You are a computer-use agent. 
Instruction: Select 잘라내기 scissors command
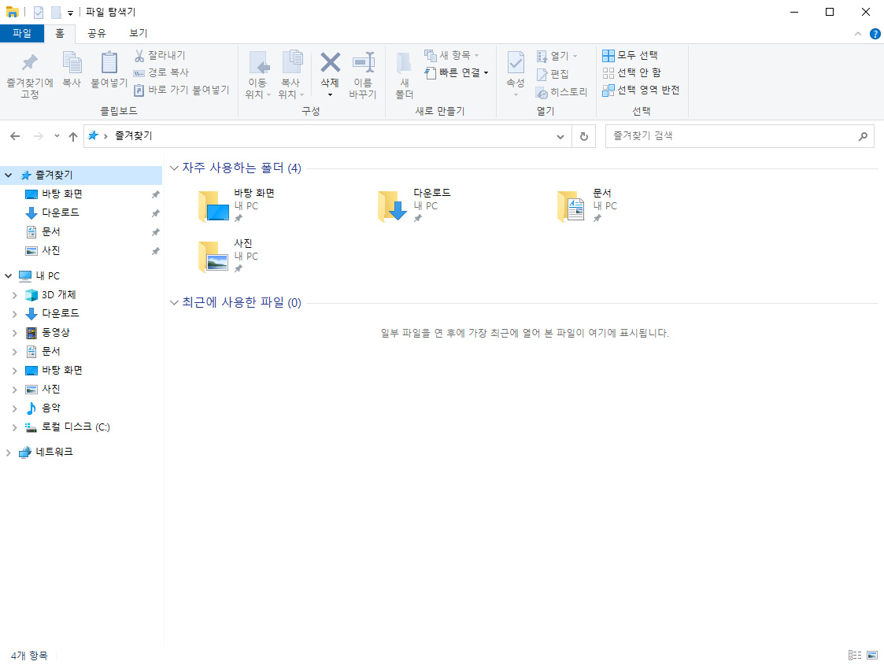click(160, 55)
